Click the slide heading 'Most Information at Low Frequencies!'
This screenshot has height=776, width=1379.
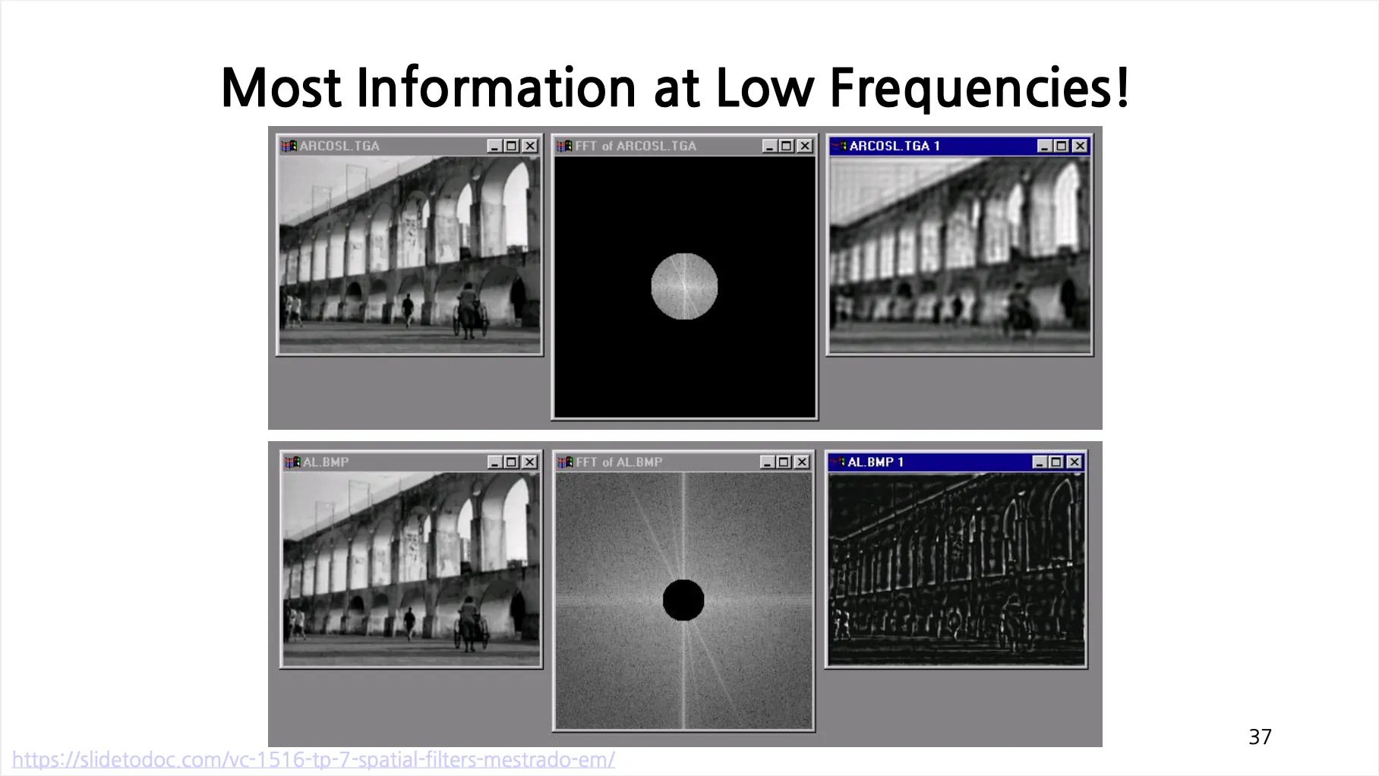[675, 88]
